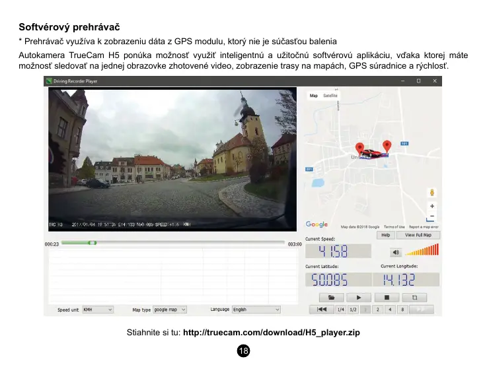This screenshot has width=487, height=367.
Task: Click the Street View pegman icon
Action: [x=432, y=193]
